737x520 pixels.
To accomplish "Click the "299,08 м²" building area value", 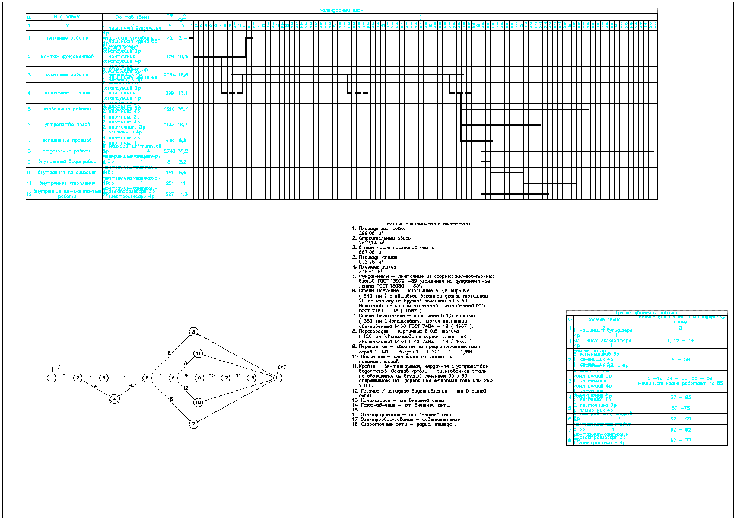I will pos(372,233).
